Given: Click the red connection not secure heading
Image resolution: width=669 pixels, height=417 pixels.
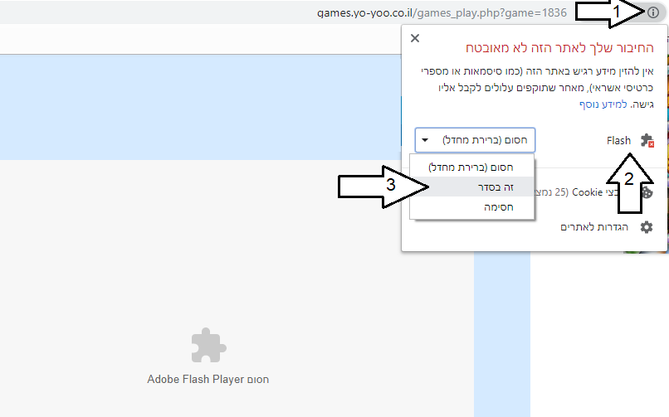Looking at the screenshot, I should click(x=571, y=49).
